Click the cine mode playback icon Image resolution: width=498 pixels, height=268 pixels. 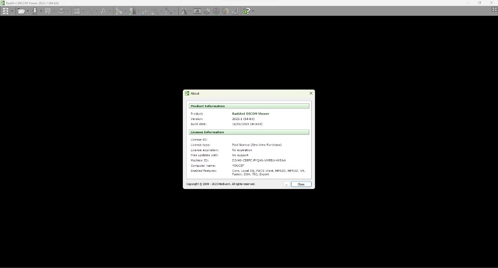pyautogui.click(x=197, y=11)
